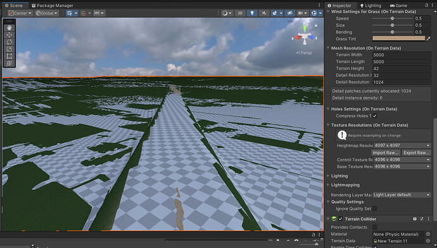Select the Rect transform tool
437x248 pixels.
pos(9,56)
